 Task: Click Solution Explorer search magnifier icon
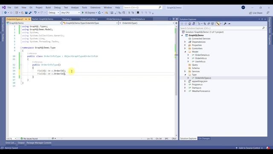click(x=264, y=28)
